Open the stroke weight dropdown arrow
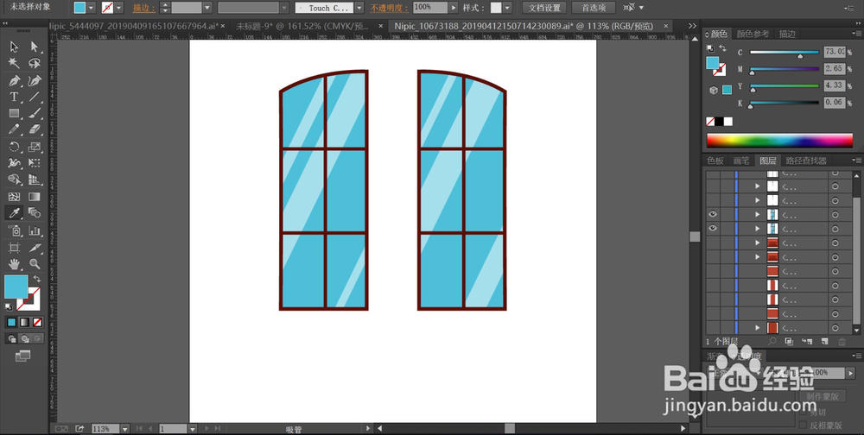This screenshot has height=435, width=864. (x=207, y=8)
